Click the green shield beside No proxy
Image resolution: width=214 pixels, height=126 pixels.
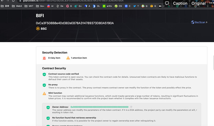pos(44,85)
